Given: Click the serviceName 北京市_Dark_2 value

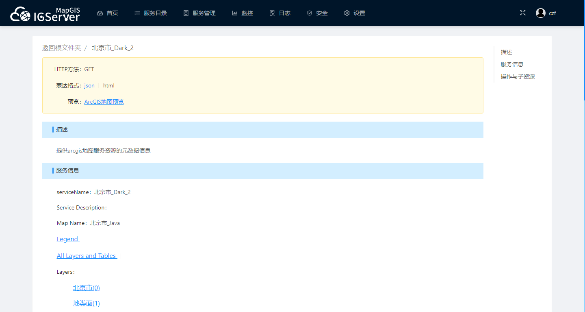Looking at the screenshot, I should [x=113, y=192].
